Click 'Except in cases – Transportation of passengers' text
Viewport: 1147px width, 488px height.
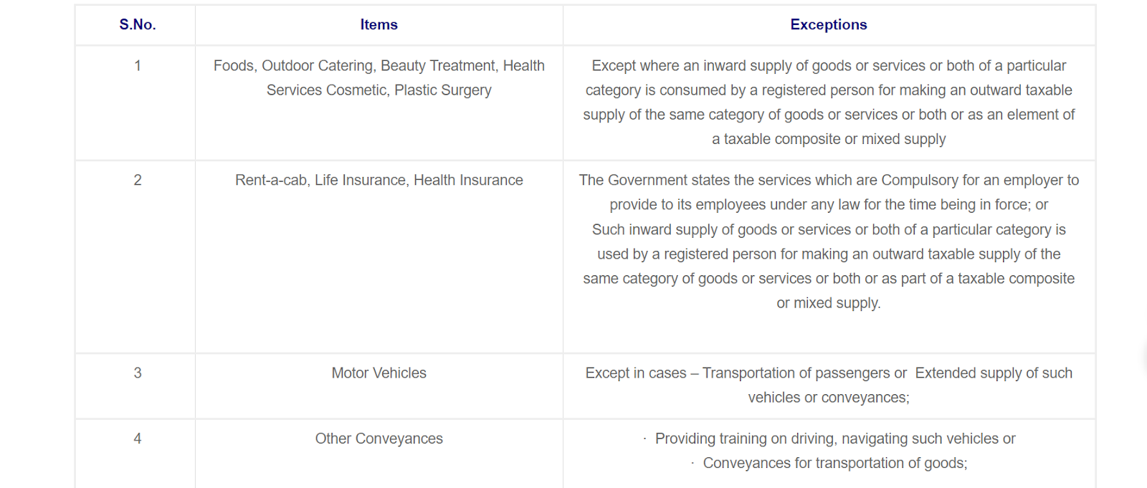point(746,373)
